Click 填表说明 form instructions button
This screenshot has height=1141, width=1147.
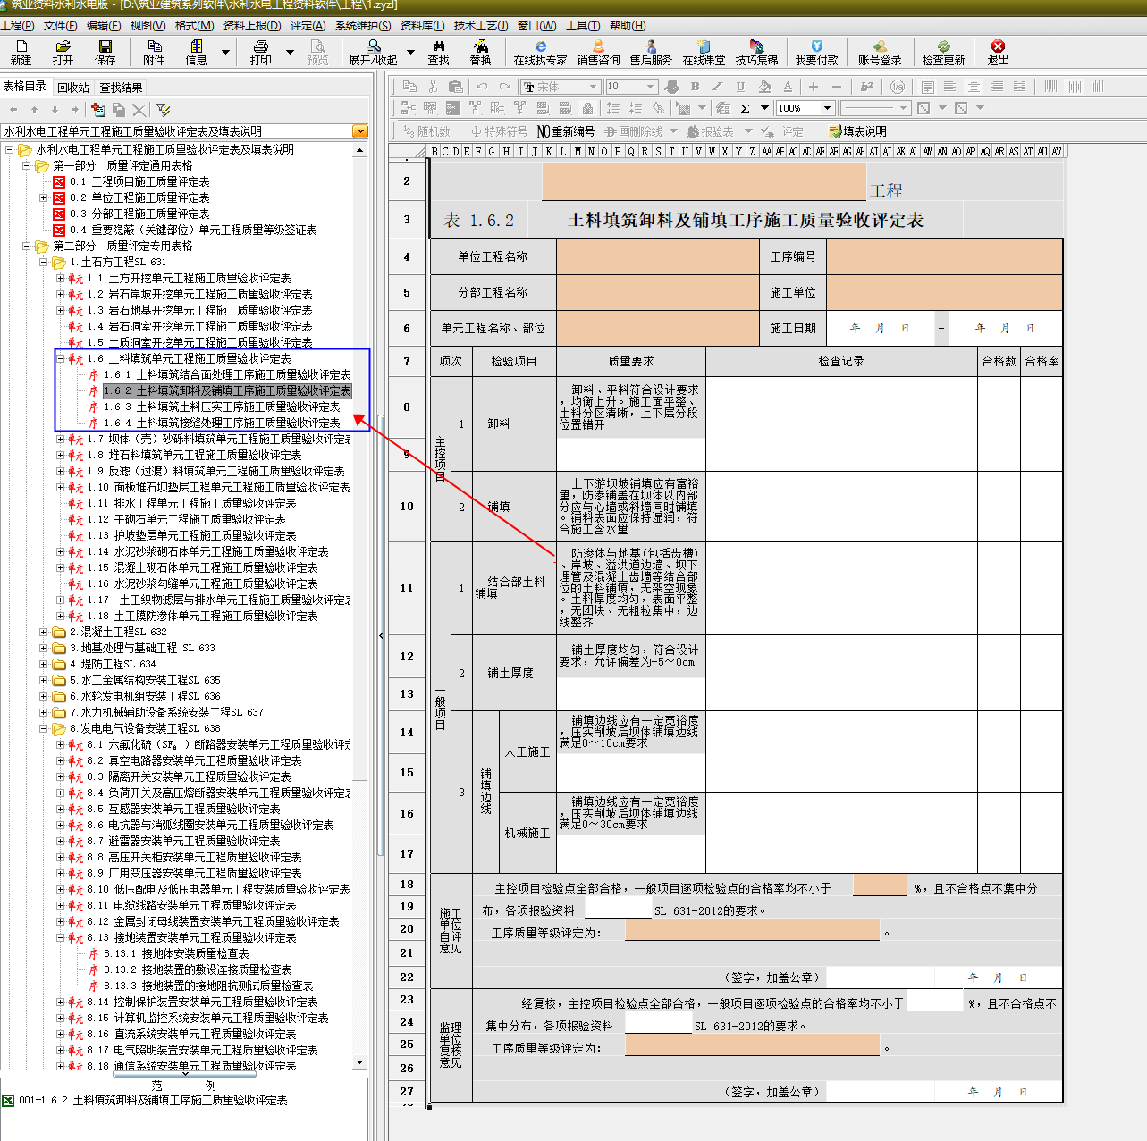856,131
